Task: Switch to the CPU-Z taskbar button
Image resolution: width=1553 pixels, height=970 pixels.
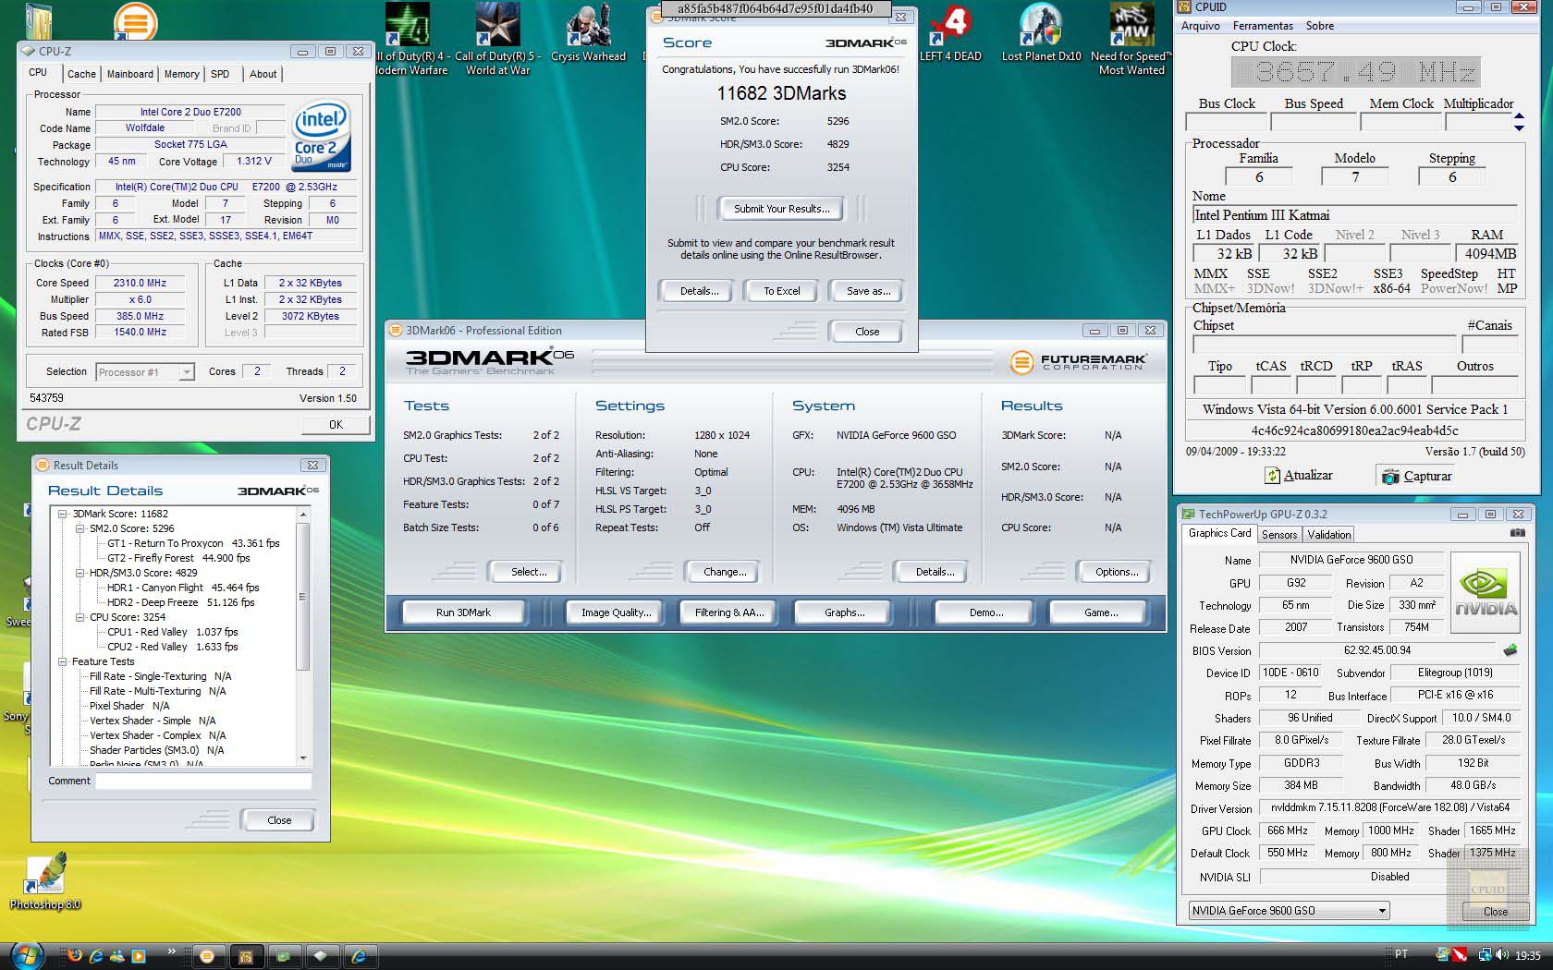Action: coord(321,956)
